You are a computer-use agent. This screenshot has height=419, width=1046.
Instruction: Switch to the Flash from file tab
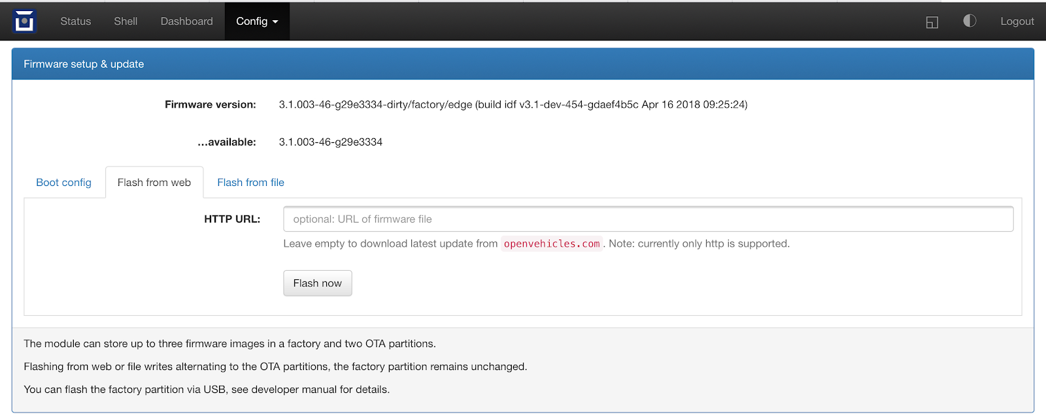point(250,182)
